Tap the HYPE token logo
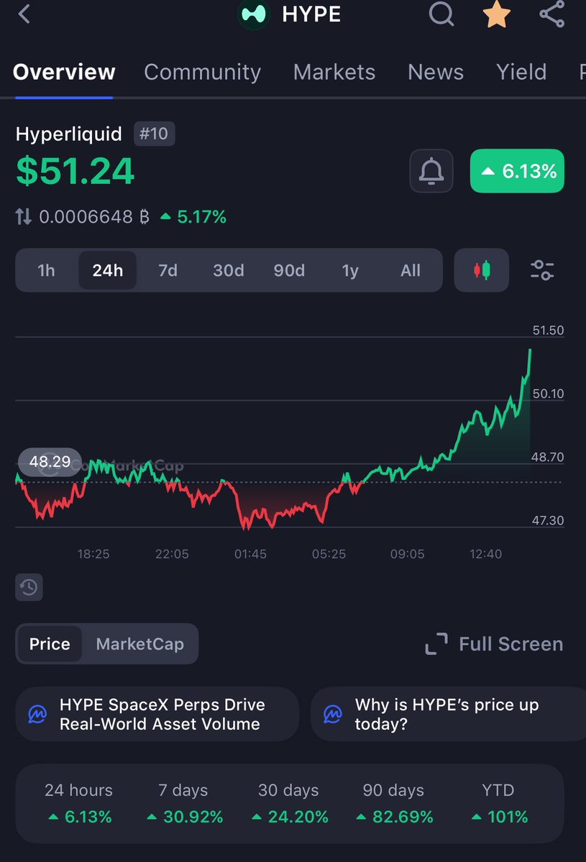 (x=254, y=14)
